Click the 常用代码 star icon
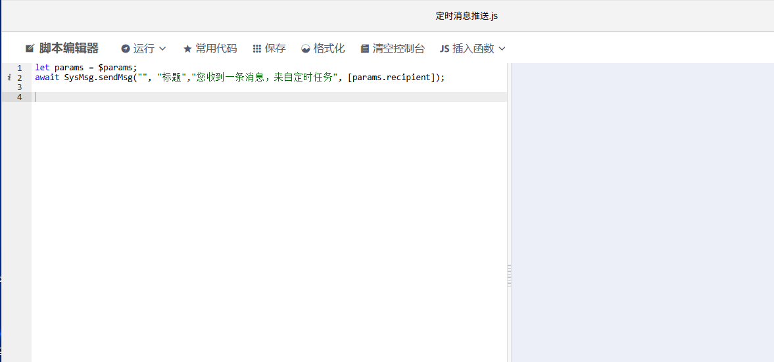The height and width of the screenshot is (362, 774). (x=187, y=49)
